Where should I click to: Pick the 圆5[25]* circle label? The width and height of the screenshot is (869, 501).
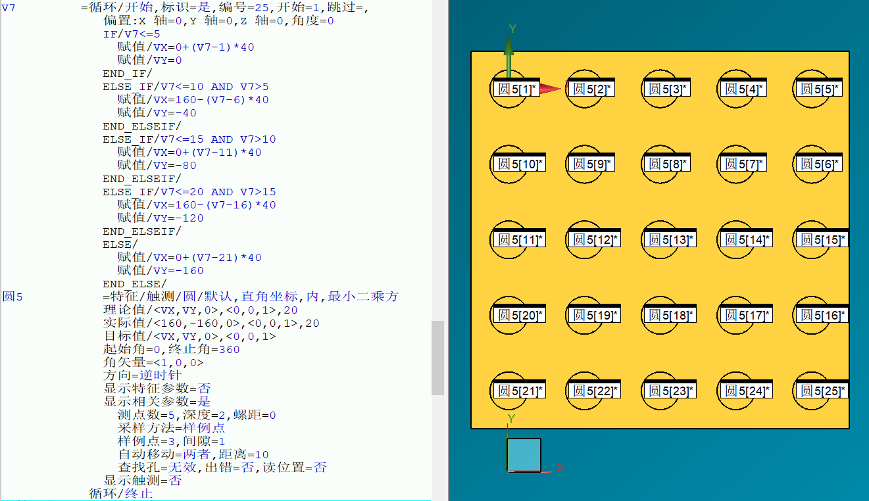coord(820,391)
